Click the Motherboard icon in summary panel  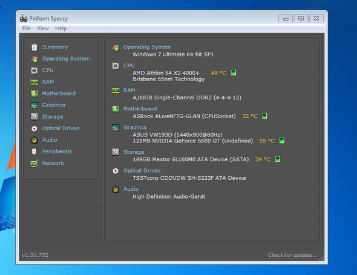(116, 109)
